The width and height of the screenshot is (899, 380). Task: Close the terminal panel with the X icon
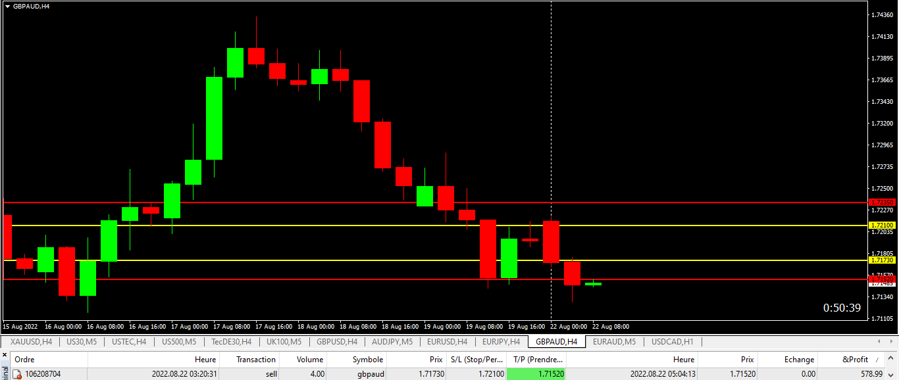click(x=3, y=356)
